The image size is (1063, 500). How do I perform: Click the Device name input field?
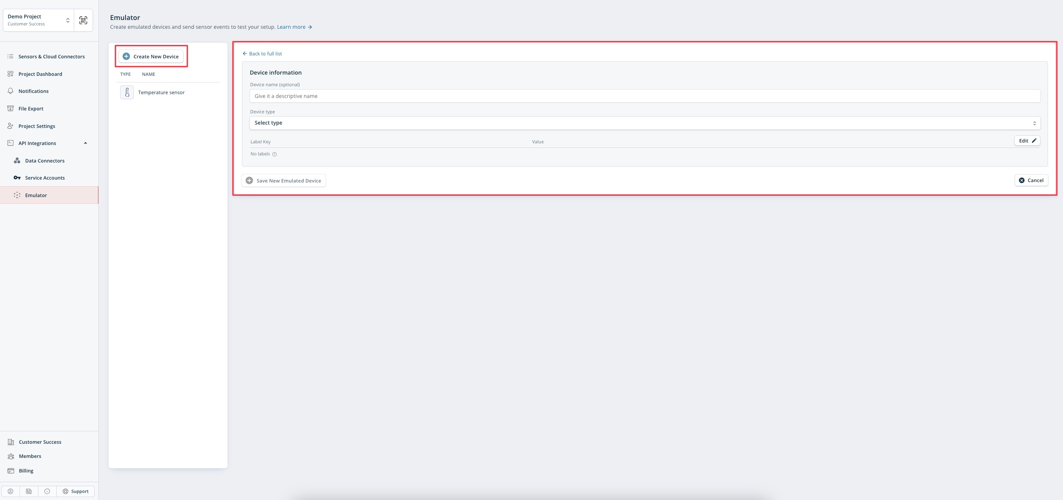(645, 96)
